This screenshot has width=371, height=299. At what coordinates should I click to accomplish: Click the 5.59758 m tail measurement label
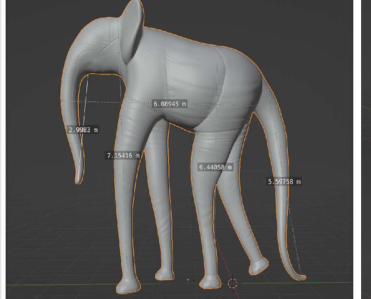284,181
